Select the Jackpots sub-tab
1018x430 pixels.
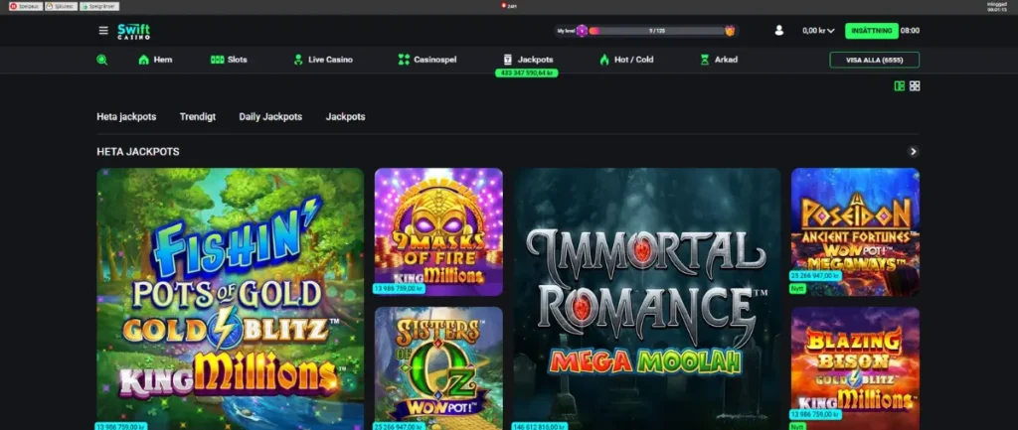345,117
